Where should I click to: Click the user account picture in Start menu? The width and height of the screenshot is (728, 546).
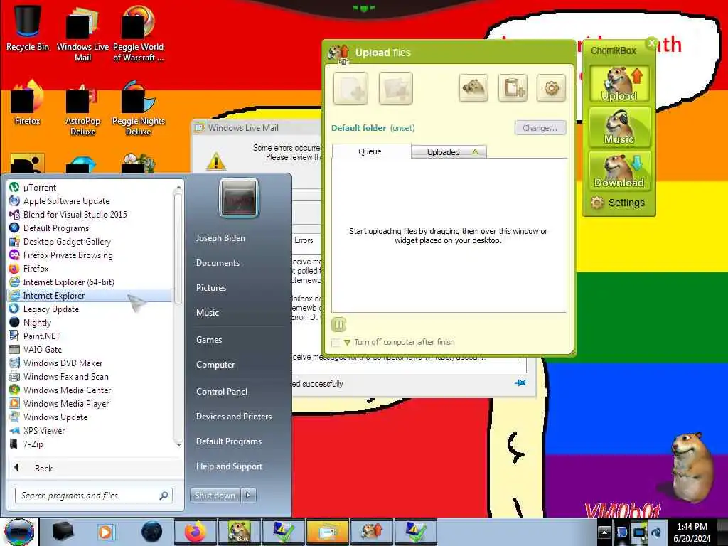click(x=239, y=198)
